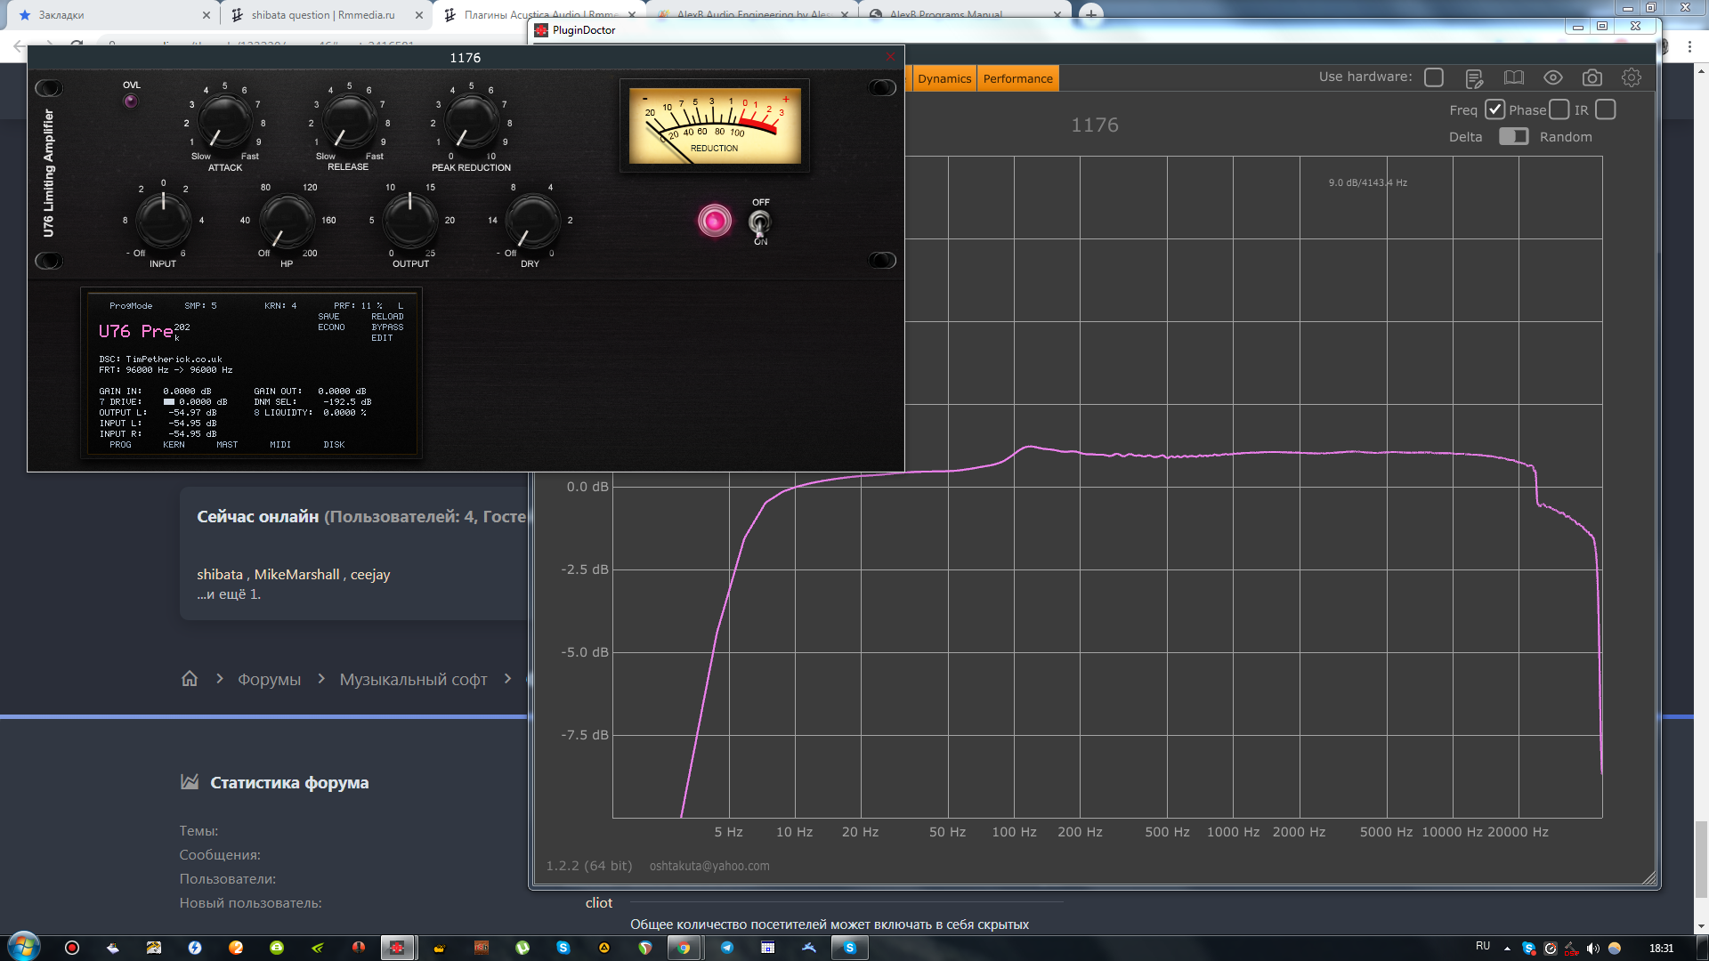The image size is (1709, 961).
Task: Open user ceejay's profile link
Action: [370, 575]
